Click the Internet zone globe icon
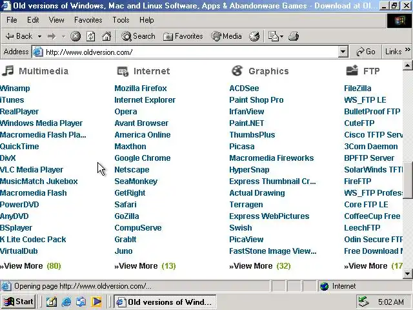The width and height of the screenshot is (413, 310). pos(324,286)
